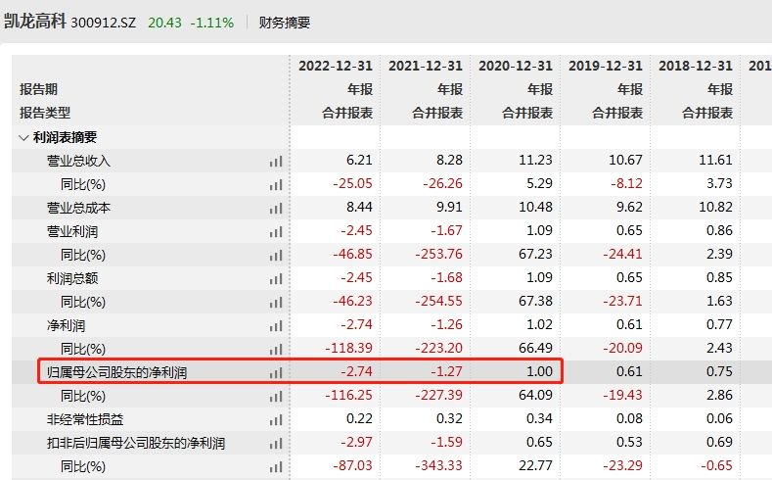Click the -118.39 growth cell

(x=348, y=349)
